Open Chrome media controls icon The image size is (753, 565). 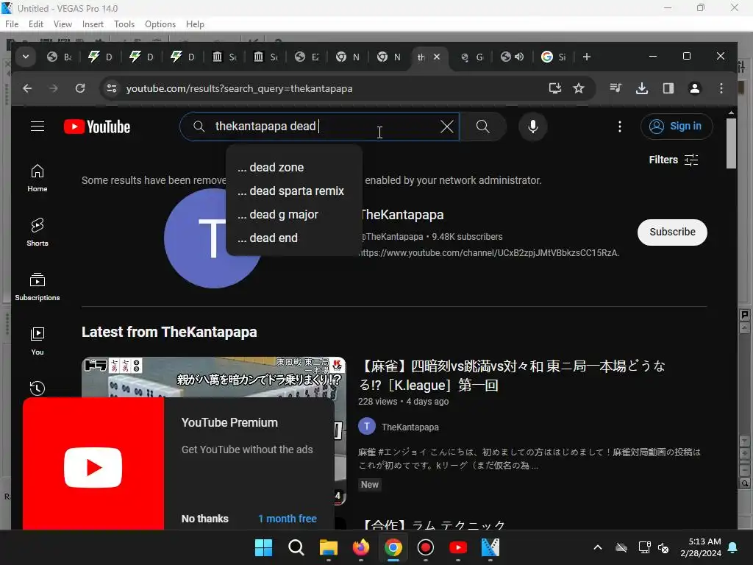coord(615,88)
